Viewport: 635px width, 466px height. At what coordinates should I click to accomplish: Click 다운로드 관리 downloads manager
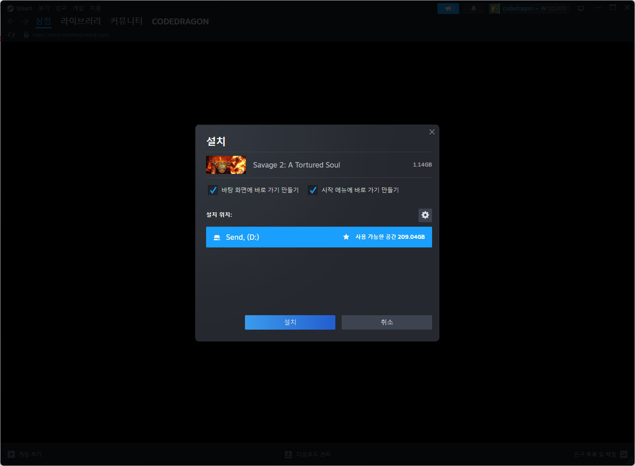pyautogui.click(x=308, y=454)
